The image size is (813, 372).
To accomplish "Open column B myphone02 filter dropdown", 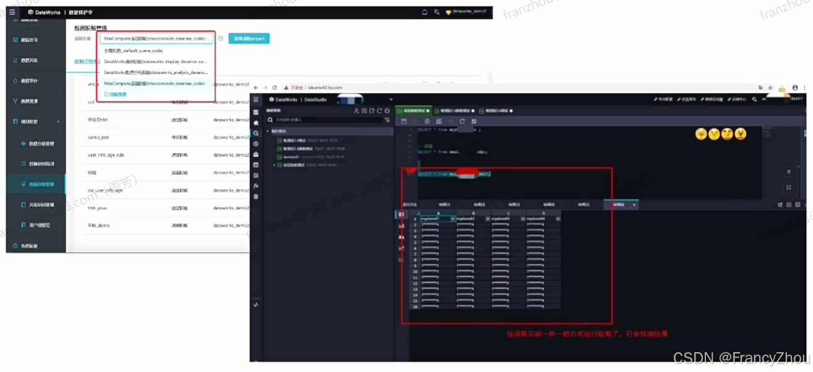I will 488,219.
